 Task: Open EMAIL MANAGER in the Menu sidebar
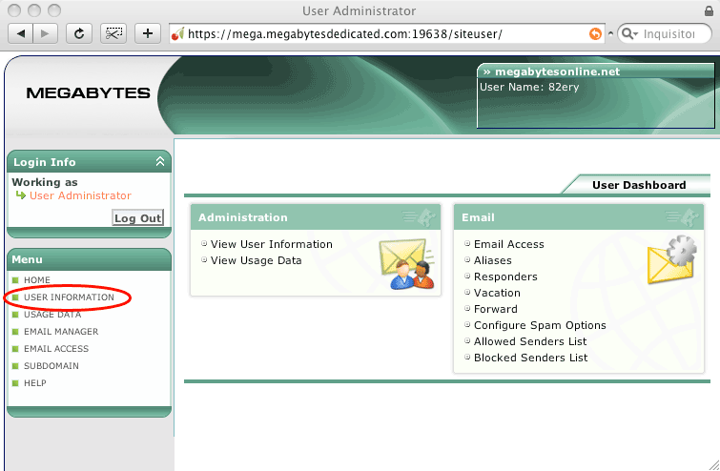pos(61,332)
